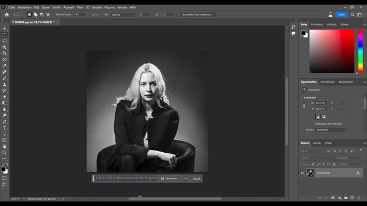Select the Lasso tool
Viewport: 367px width, 206px height.
(5, 41)
